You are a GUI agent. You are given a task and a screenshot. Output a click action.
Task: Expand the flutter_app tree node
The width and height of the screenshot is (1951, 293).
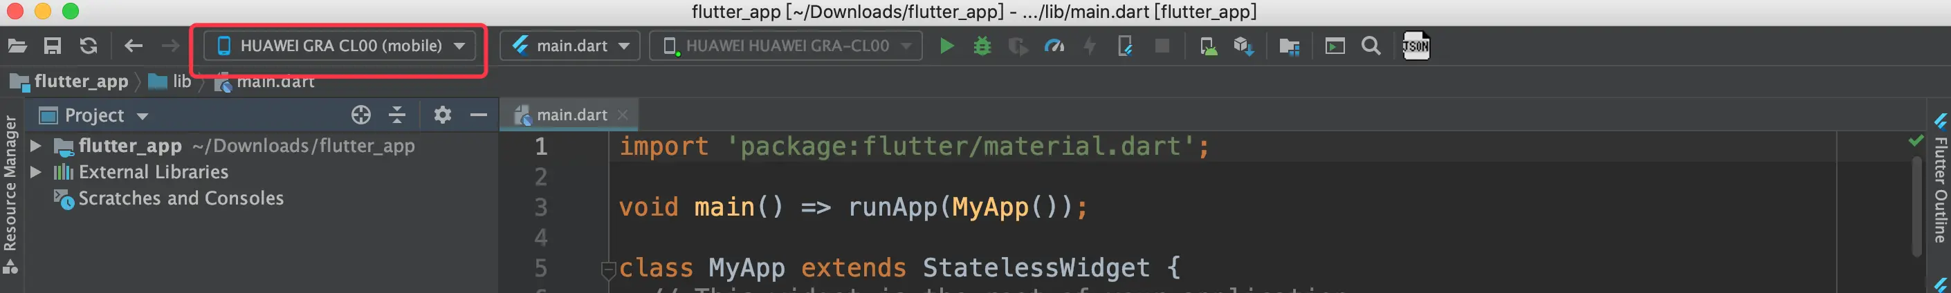35,145
